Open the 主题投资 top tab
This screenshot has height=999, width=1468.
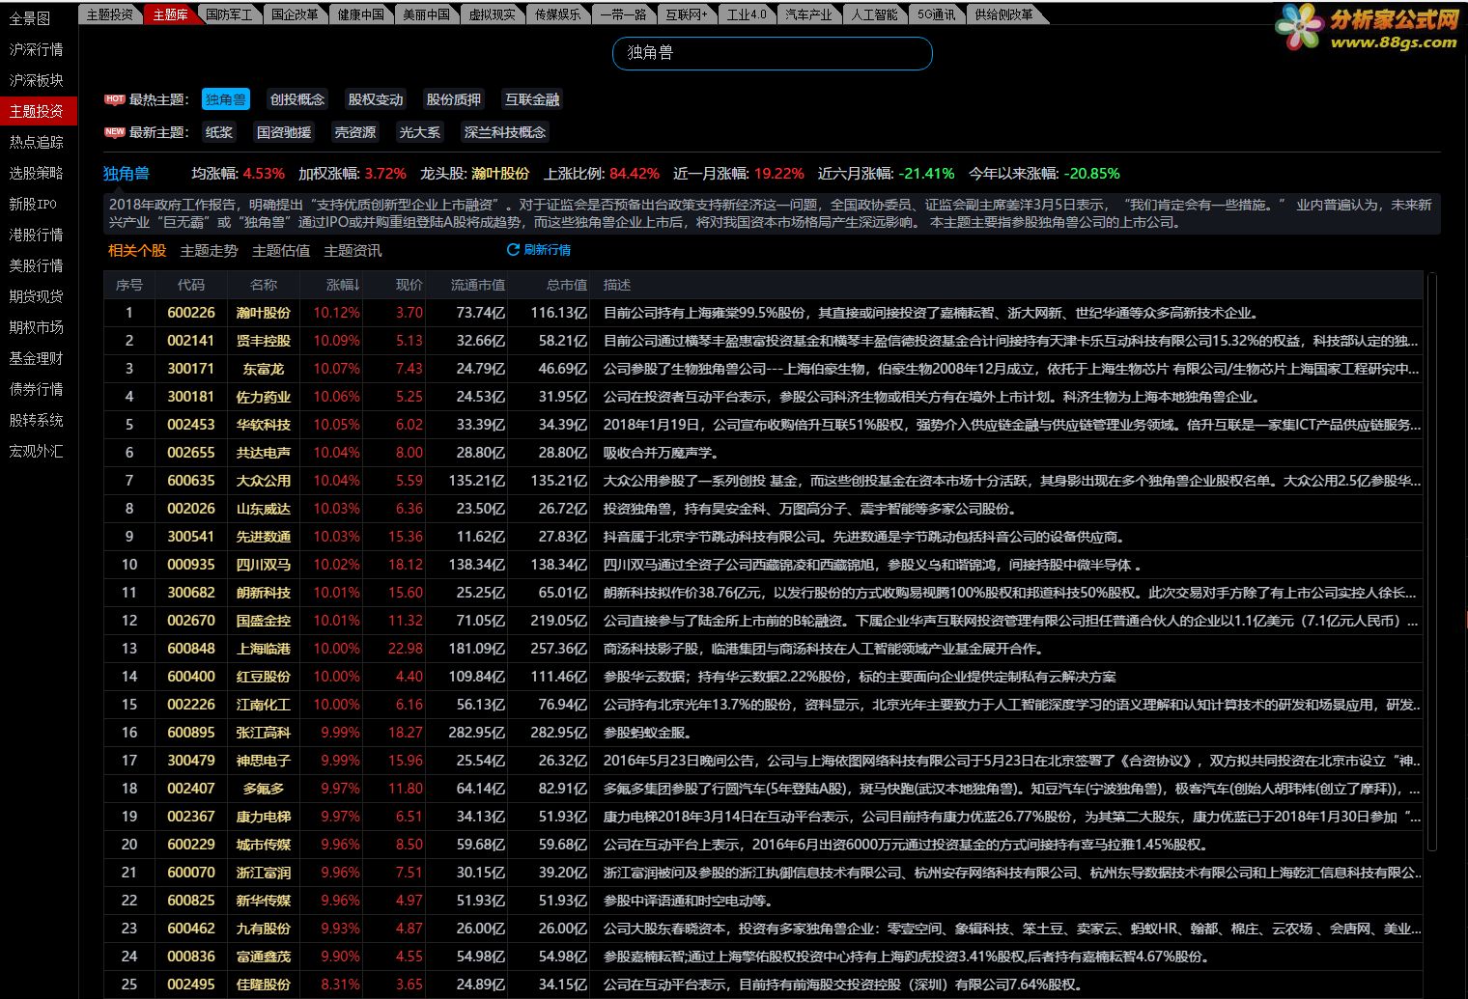click(109, 14)
